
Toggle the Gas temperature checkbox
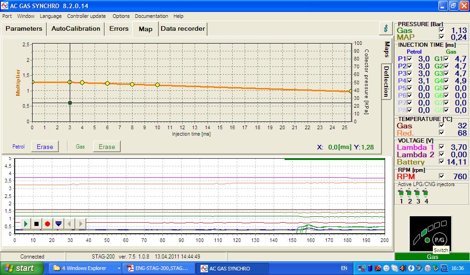point(441,126)
